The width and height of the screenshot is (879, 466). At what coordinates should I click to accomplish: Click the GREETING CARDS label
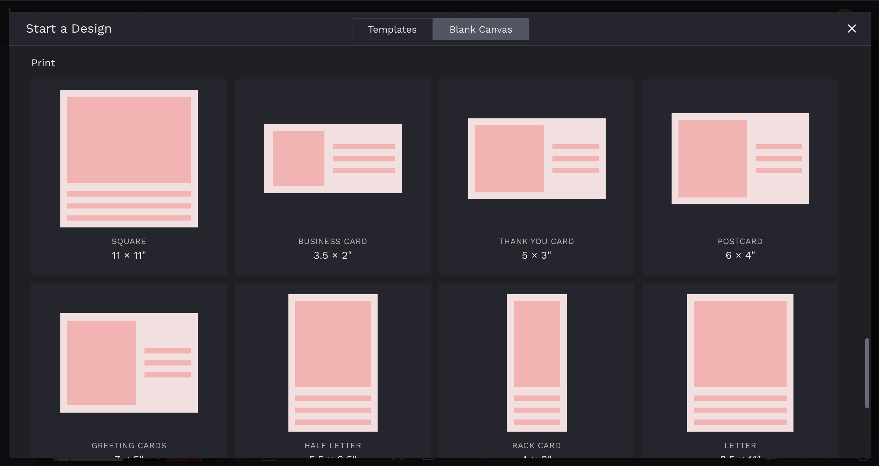pos(129,446)
